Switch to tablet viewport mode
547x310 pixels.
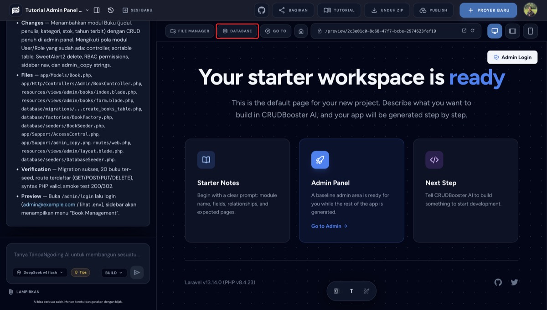pos(512,31)
